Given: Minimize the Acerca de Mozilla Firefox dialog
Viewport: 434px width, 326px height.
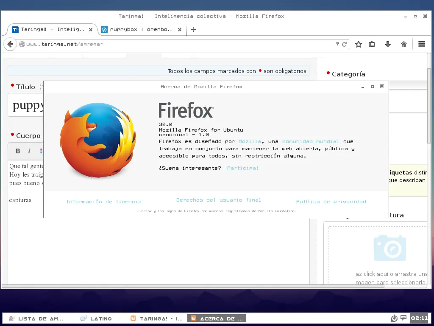Looking at the screenshot, I should [363, 87].
